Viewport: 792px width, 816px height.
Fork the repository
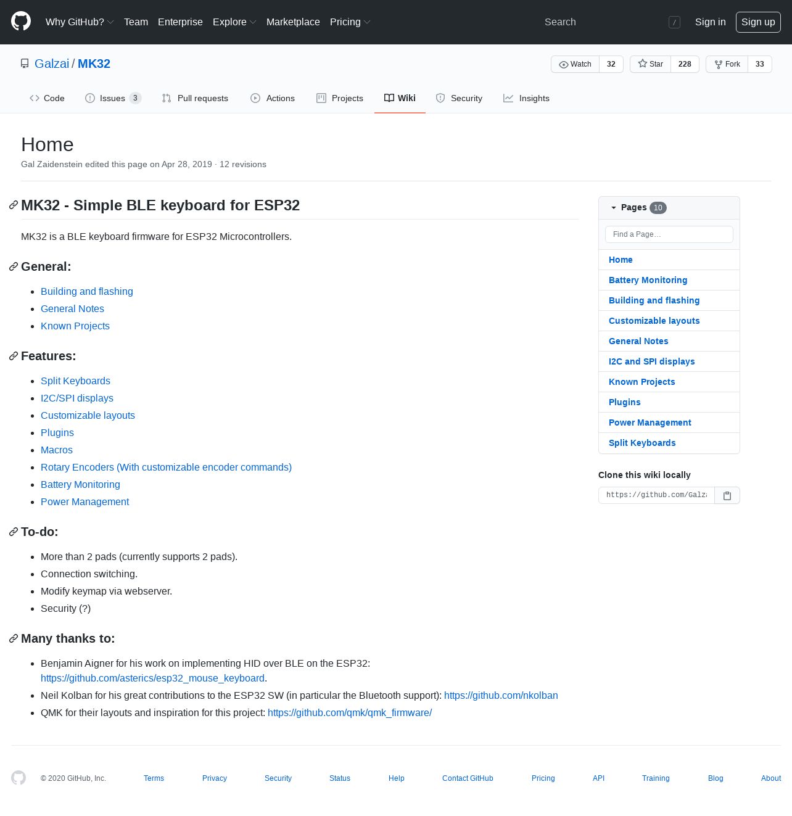click(727, 64)
